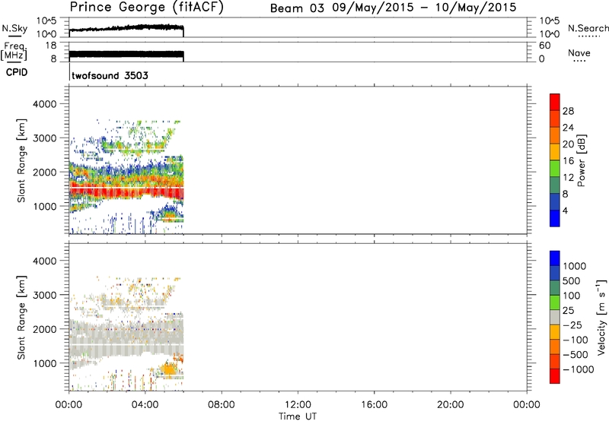This screenshot has width=609, height=421.
Task: Click the red swatch on Power color bar
Action: pyautogui.click(x=555, y=102)
